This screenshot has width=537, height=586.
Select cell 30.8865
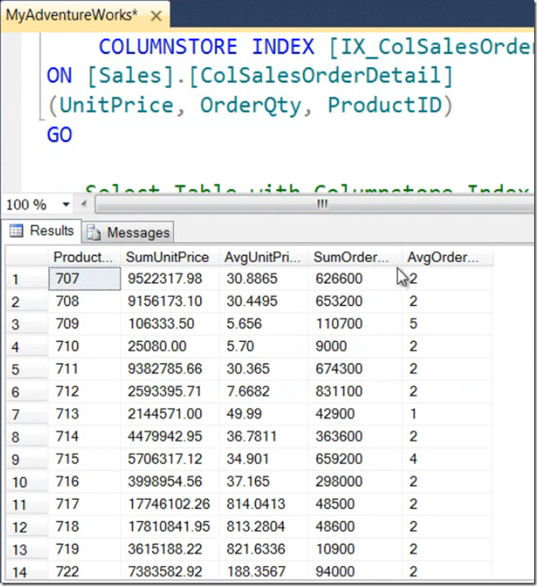[264, 279]
